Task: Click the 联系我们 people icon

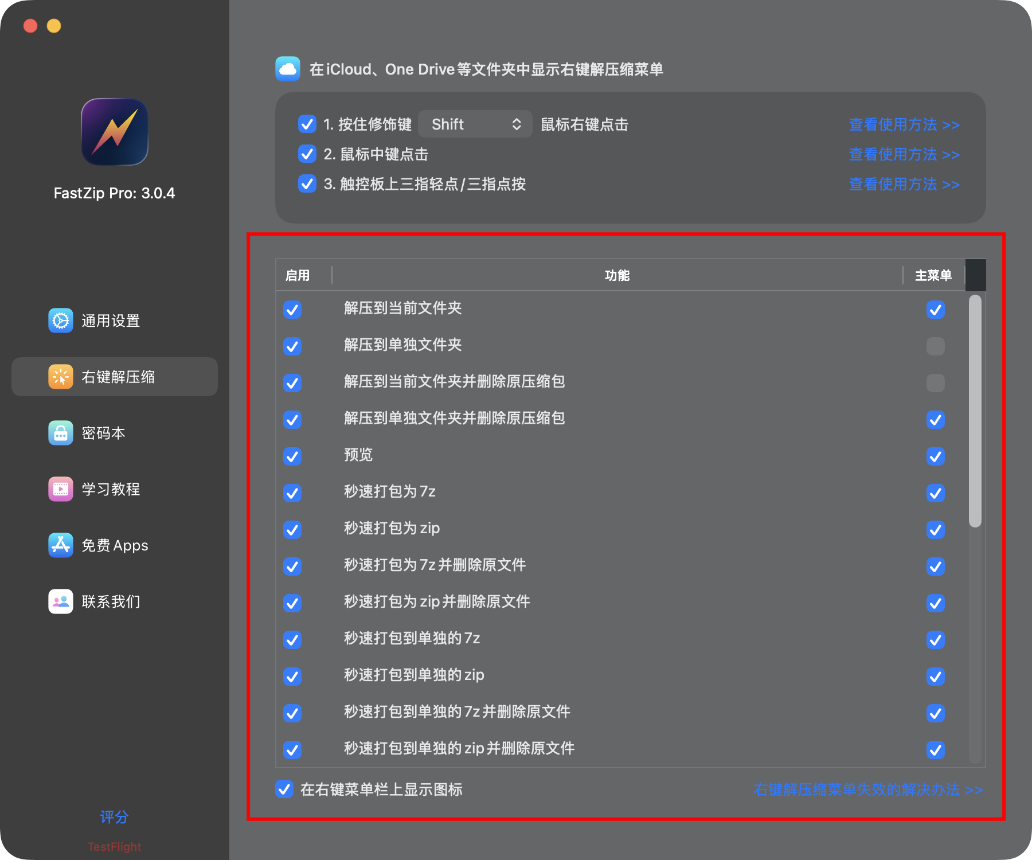Action: [x=60, y=601]
